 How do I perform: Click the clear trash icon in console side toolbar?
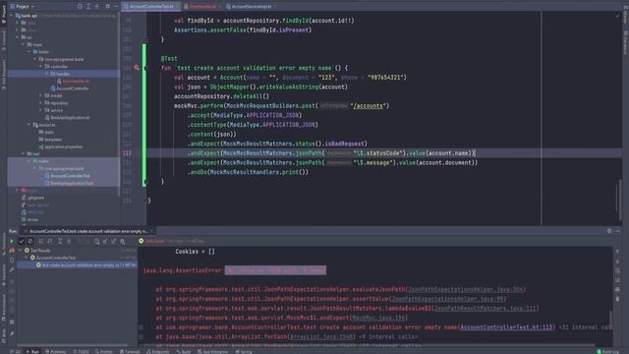coord(617,299)
